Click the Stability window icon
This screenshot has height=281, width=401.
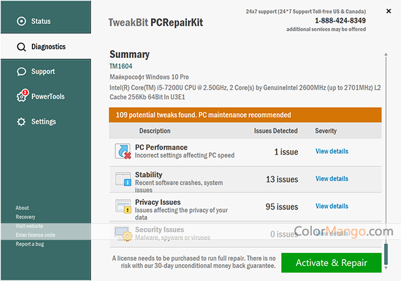[123, 179]
